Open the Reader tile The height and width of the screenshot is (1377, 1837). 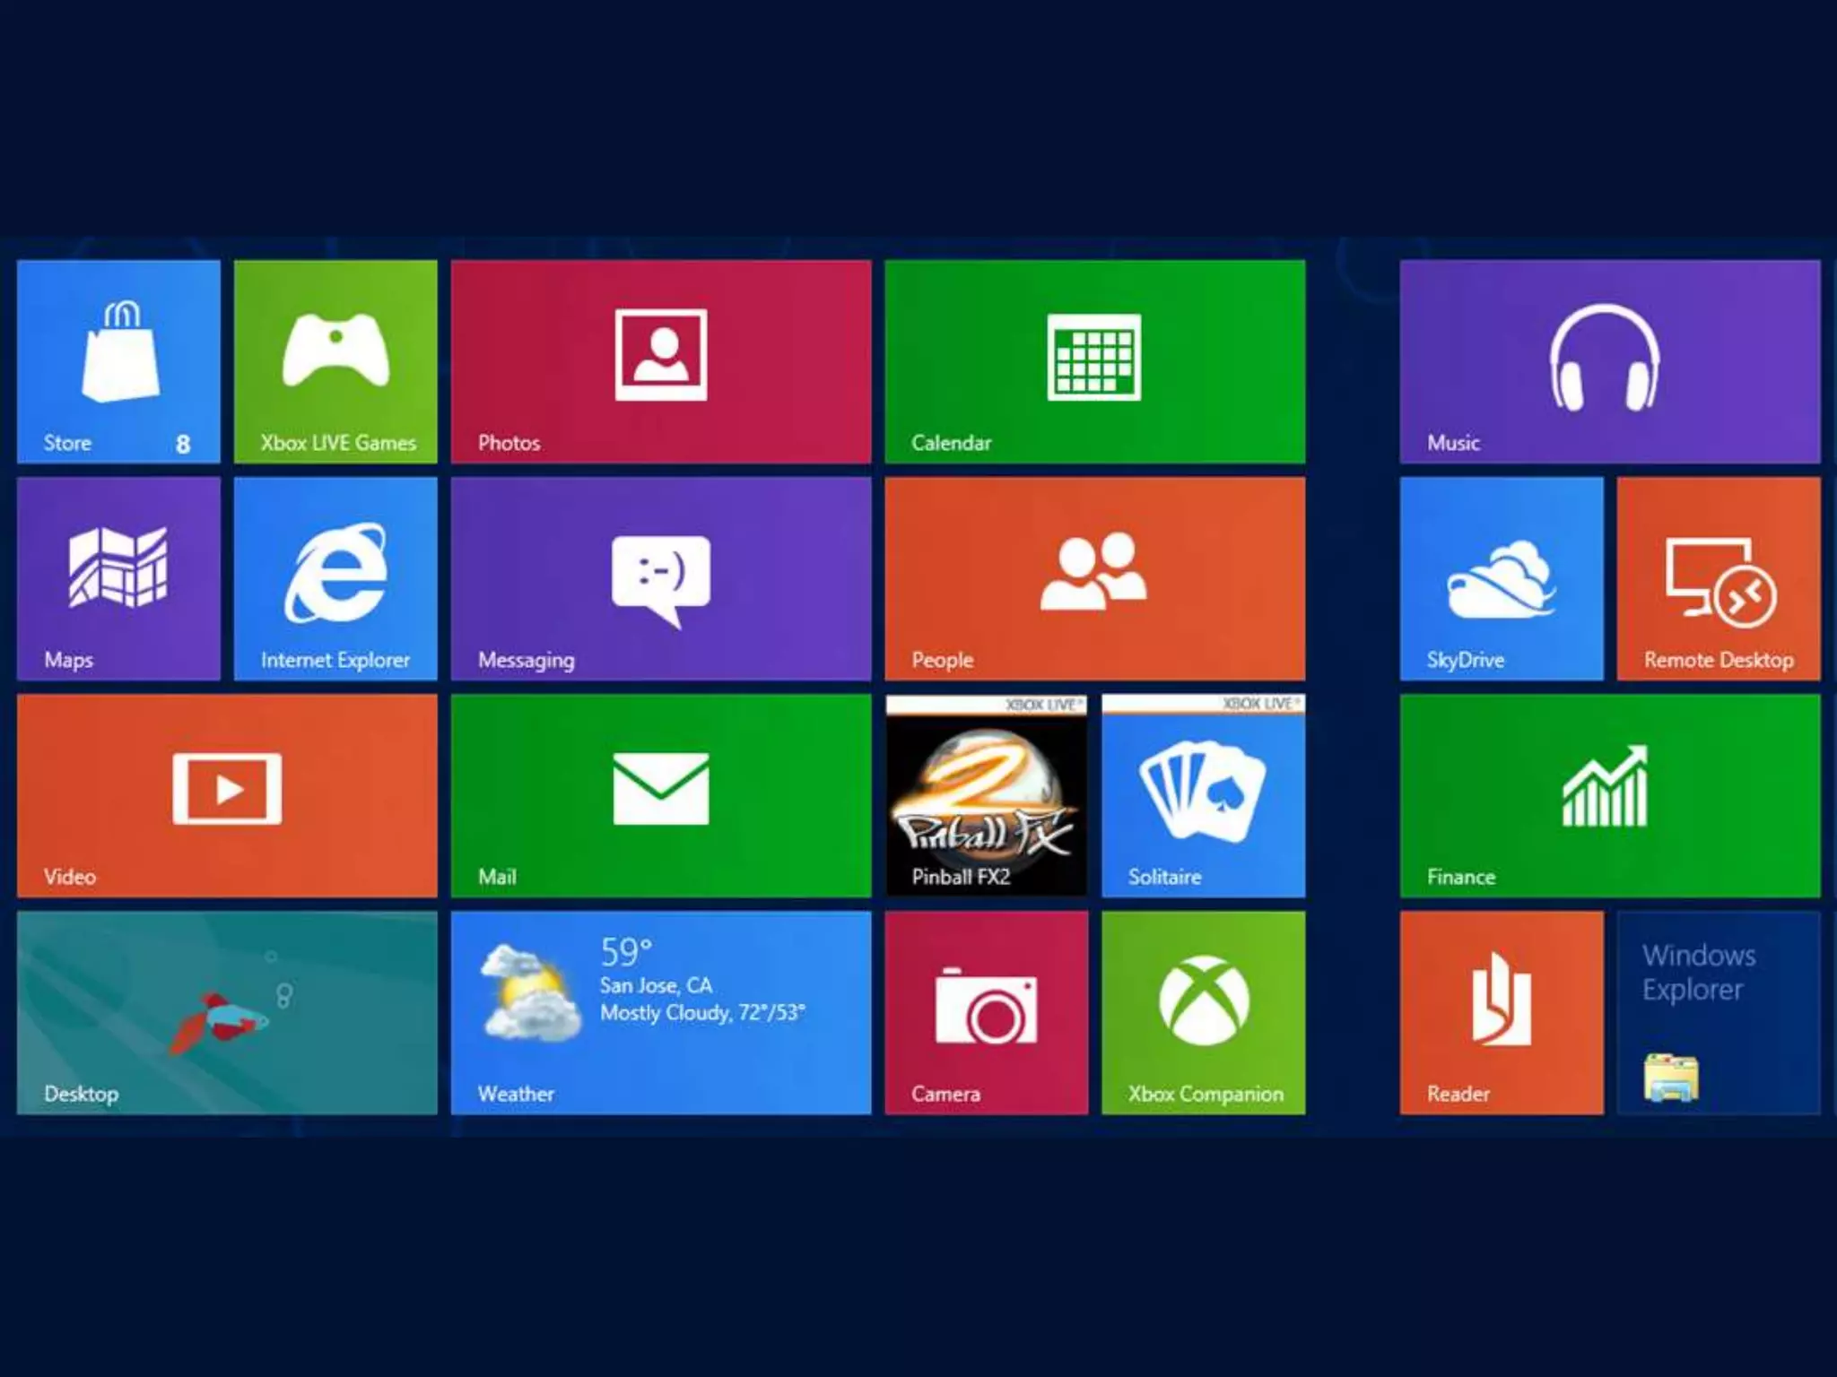tap(1502, 1013)
